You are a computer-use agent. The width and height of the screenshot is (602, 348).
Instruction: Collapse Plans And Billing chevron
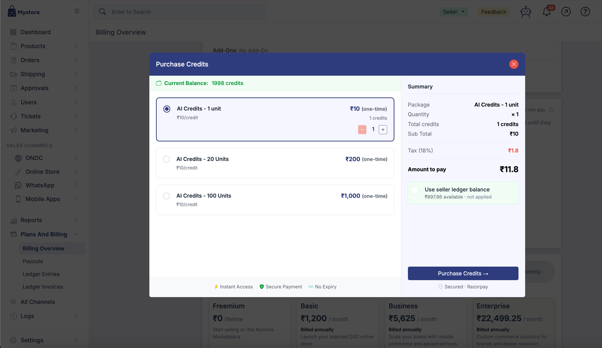pyautogui.click(x=76, y=234)
